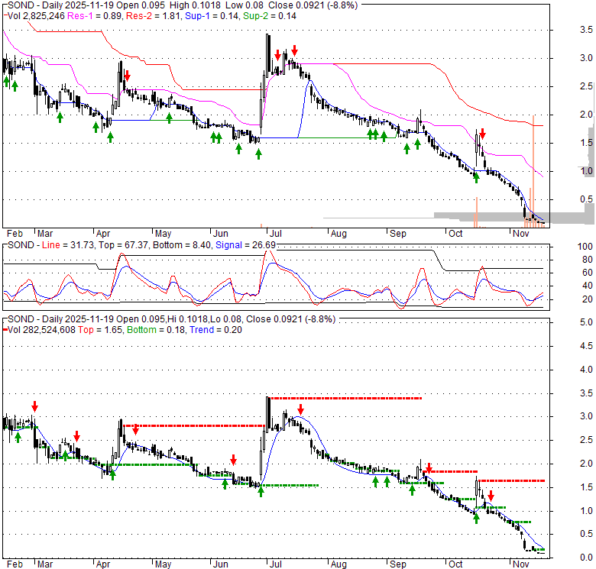Image resolution: width=596 pixels, height=569 pixels.
Task: Click the Oct month label under the bottom chart
Action: 455,564
